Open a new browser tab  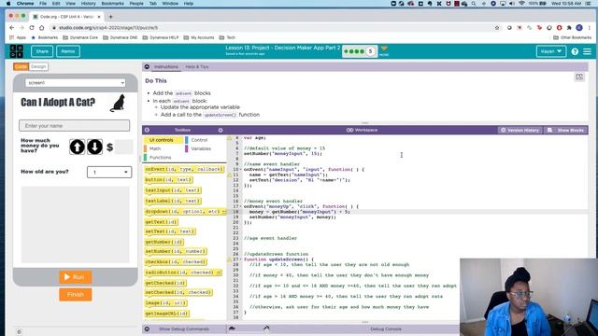(110, 17)
